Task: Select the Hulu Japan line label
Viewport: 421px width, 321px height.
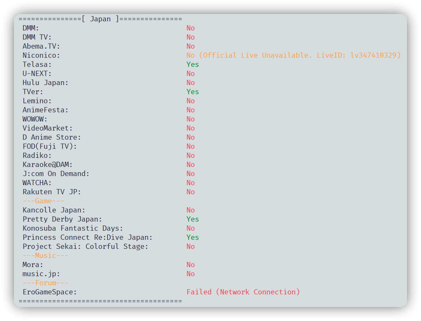Action: pyautogui.click(x=45, y=83)
